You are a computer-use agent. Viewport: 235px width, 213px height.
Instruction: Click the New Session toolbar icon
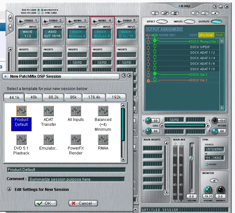pos(155,13)
